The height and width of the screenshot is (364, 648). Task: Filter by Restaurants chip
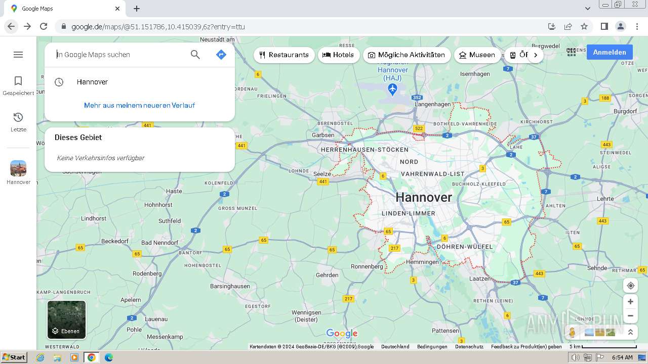coord(284,55)
